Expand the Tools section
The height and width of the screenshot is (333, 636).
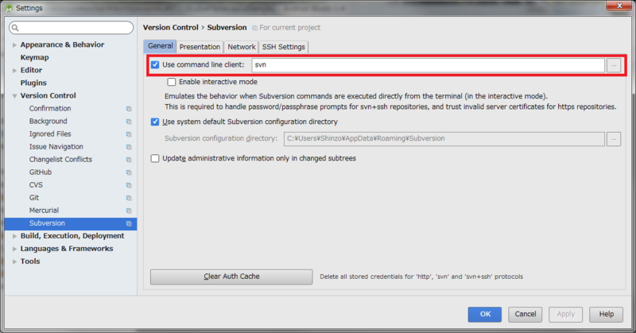(14, 261)
